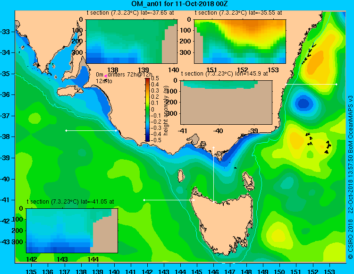This screenshot has width=354, height=274.
Task: Click the magenta drifter marker beside the drifters label
Action: 106,77
